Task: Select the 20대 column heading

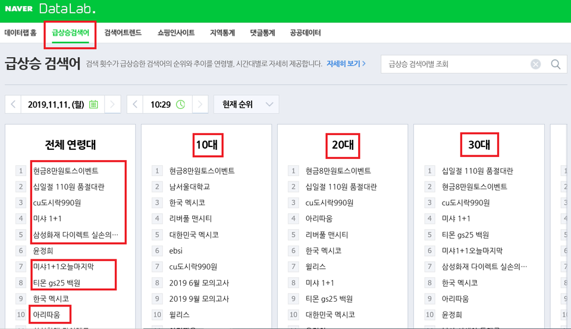Action: coord(343,145)
